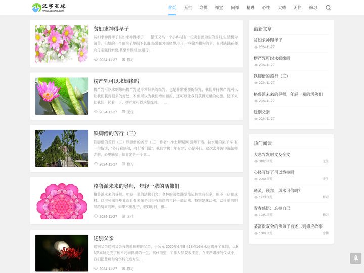Open article title 铁脚僧的苦行（三） in main list
This screenshot has height=273, width=364.
(x=115, y=133)
